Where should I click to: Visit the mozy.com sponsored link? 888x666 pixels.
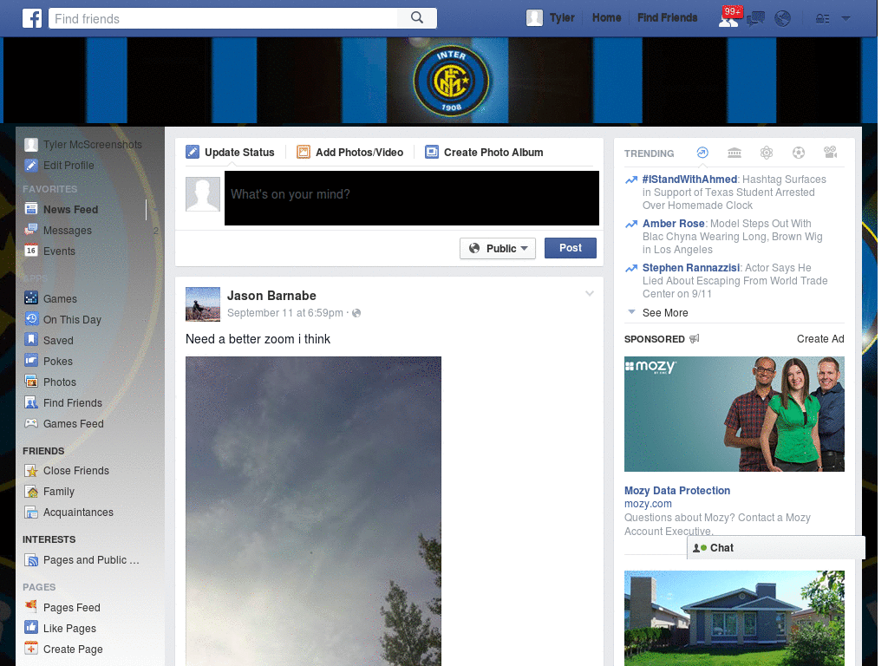coord(648,504)
